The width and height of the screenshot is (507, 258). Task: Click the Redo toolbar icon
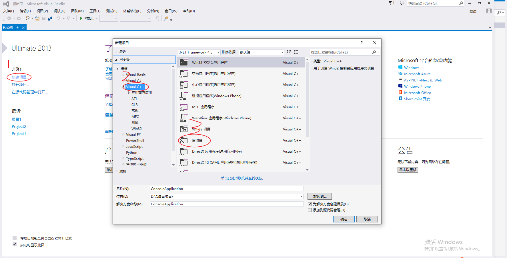point(69,19)
